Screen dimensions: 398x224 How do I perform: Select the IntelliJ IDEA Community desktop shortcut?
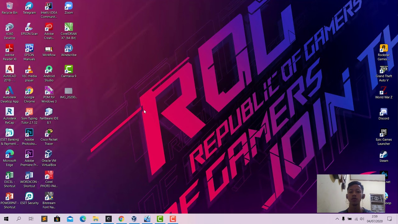[x=49, y=11]
